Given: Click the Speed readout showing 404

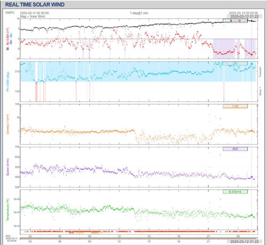Looking at the screenshot, I should pyautogui.click(x=235, y=149).
